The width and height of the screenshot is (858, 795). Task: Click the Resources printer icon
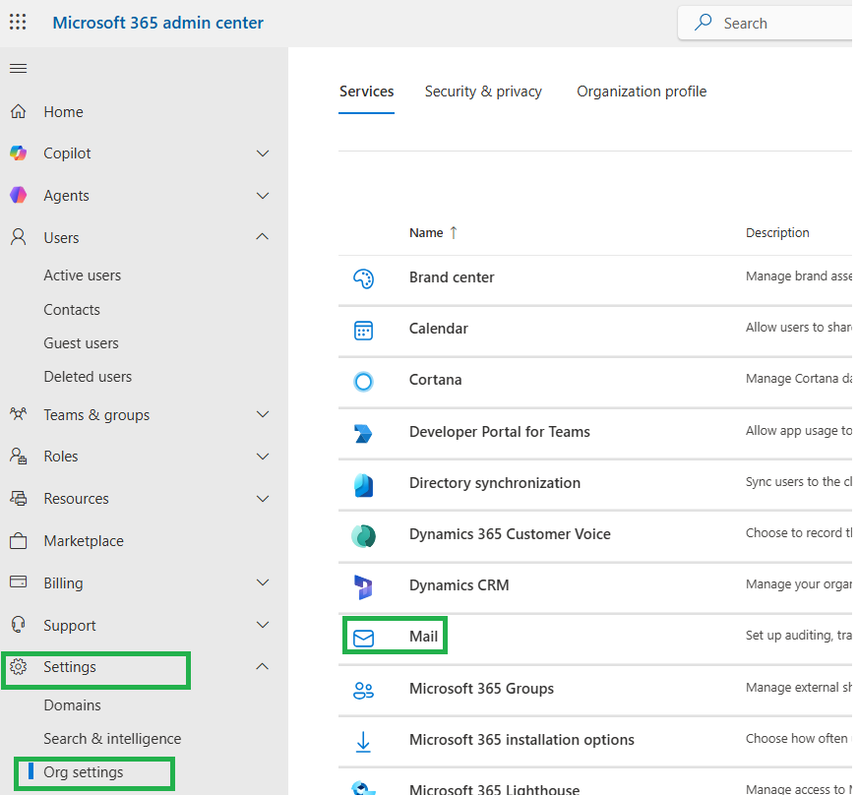pyautogui.click(x=18, y=498)
